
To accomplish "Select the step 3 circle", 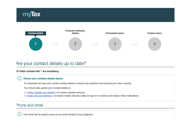I will (x=115, y=44).
